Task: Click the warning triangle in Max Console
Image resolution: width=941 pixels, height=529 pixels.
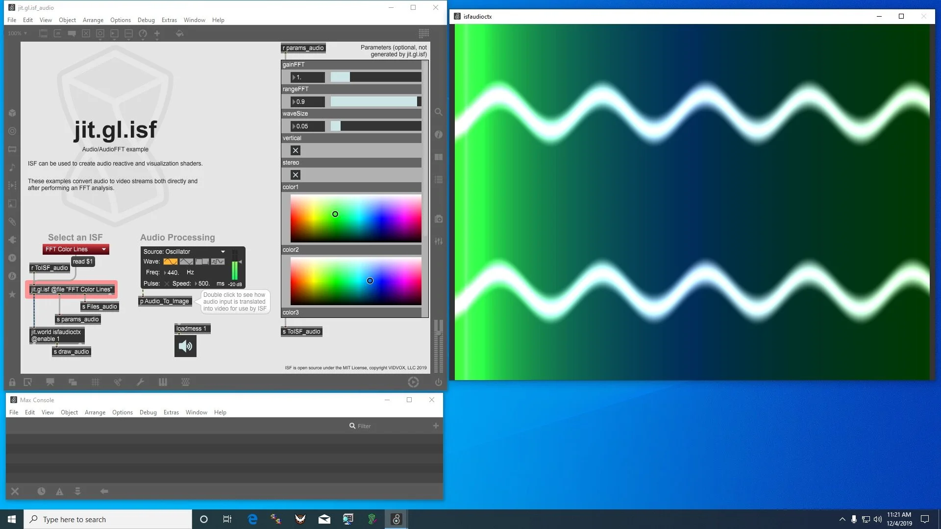Action: [59, 491]
